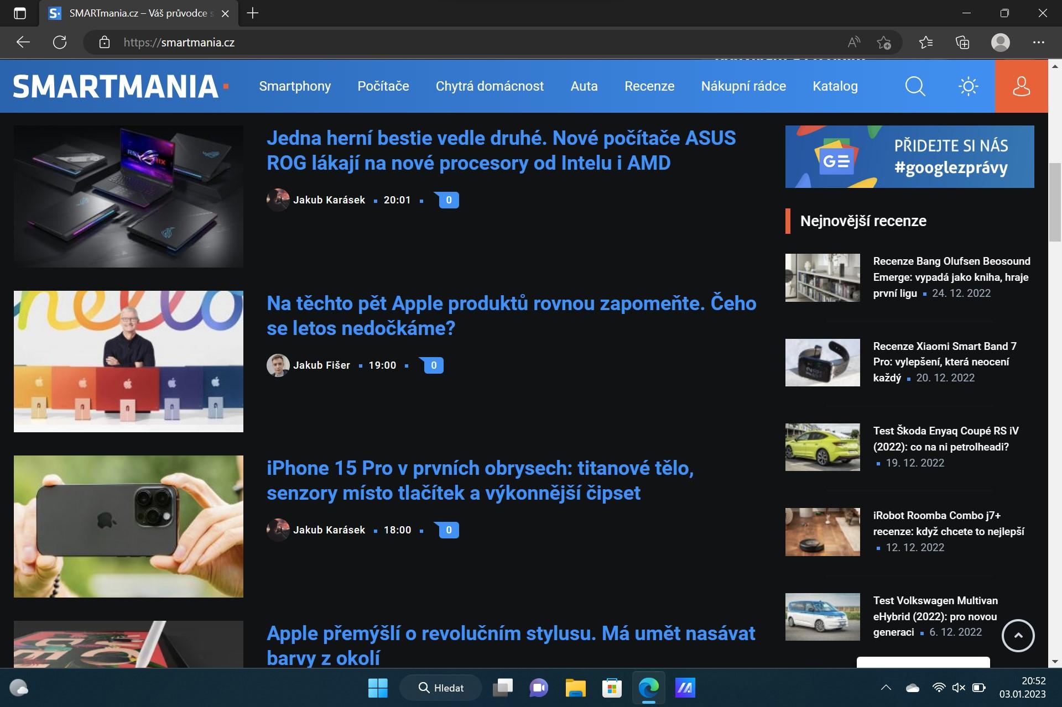Open taskbar clock showing 20:52
Viewport: 1062px width, 707px height.
pos(1022,688)
